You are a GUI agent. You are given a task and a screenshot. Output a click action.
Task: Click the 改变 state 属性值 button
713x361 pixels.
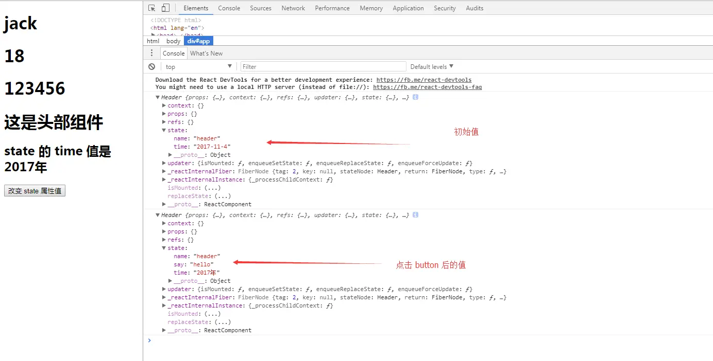(x=35, y=191)
